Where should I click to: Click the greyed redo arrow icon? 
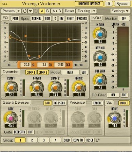[x=36, y=11]
